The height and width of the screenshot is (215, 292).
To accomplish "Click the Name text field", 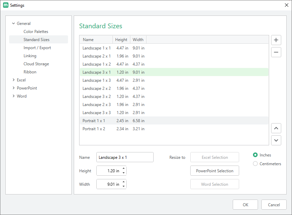I will pos(125,157).
